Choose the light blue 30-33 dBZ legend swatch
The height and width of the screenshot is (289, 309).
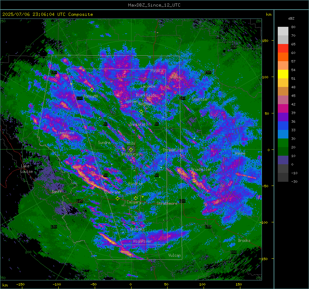(x=283, y=134)
